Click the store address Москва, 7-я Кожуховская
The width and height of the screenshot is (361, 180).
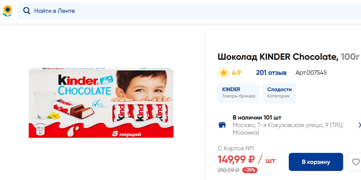tap(288, 129)
